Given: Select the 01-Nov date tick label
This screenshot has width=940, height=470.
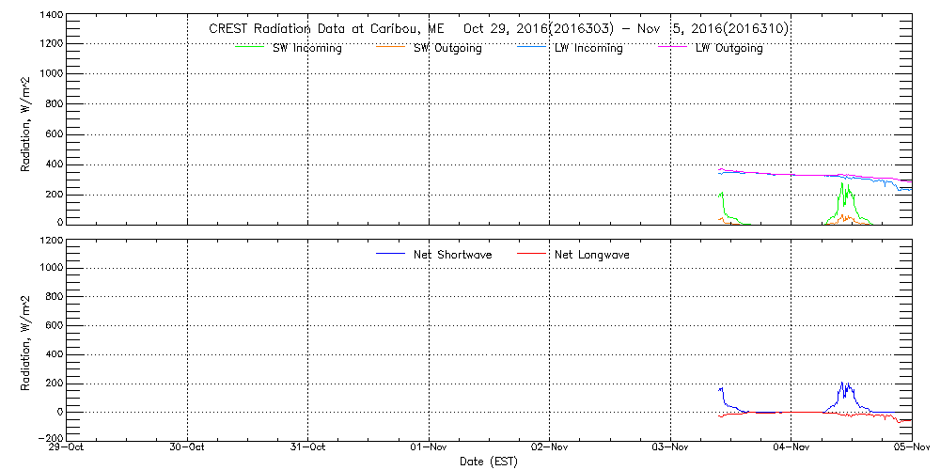Looking at the screenshot, I should pos(429,449).
